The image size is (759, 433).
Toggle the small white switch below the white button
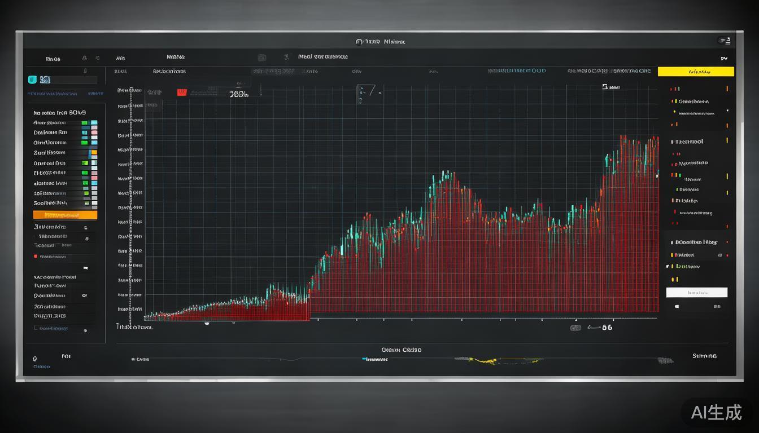coord(677,307)
